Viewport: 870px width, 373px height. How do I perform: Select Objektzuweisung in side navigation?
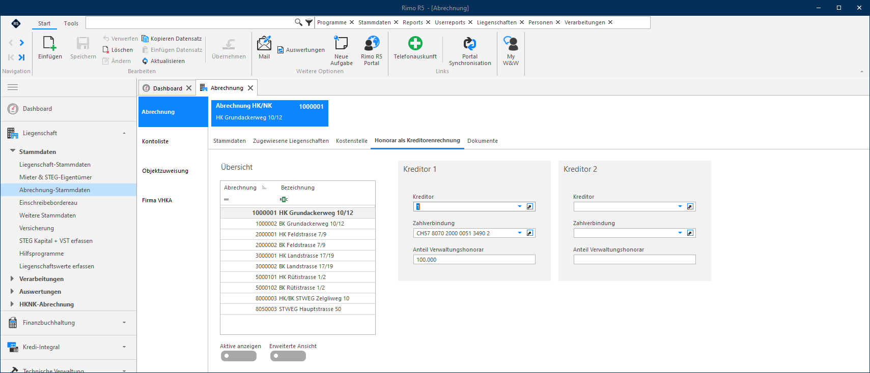coord(165,171)
